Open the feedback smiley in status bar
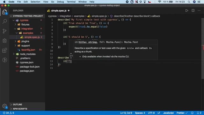The image size is (204, 115). pyautogui.click(x=192, y=113)
